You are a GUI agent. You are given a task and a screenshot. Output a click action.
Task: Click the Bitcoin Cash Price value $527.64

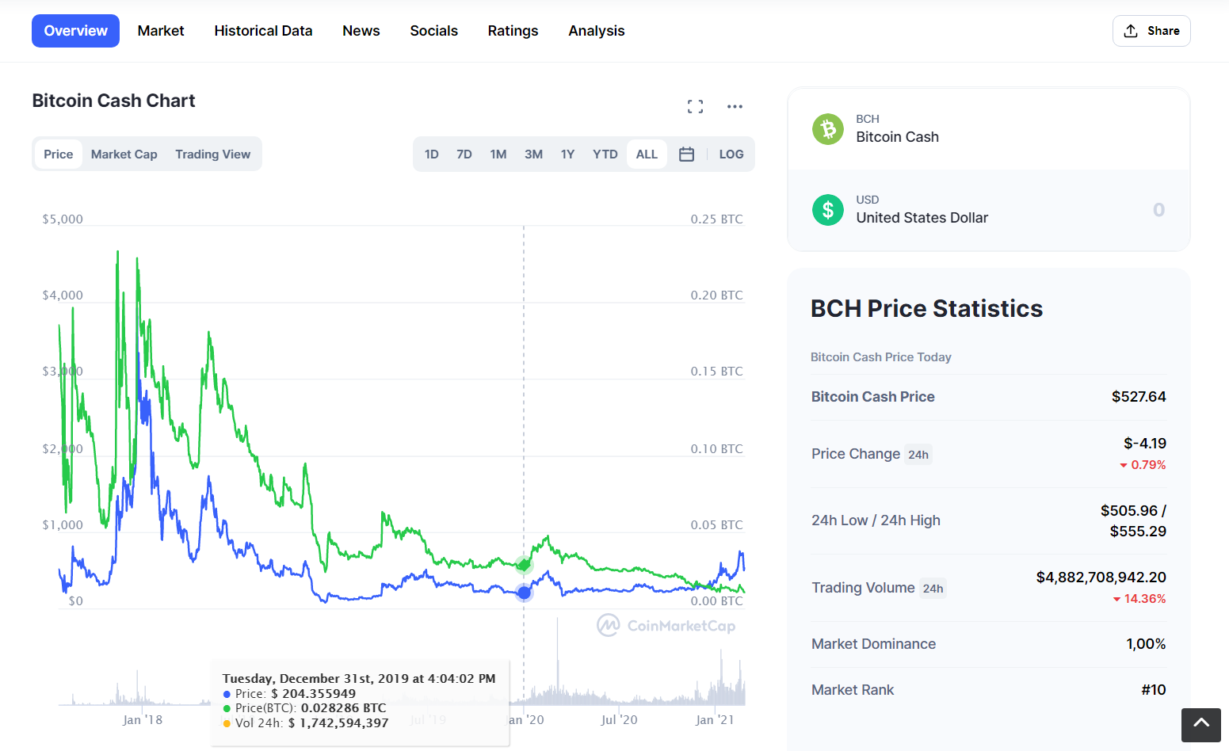click(x=1139, y=397)
